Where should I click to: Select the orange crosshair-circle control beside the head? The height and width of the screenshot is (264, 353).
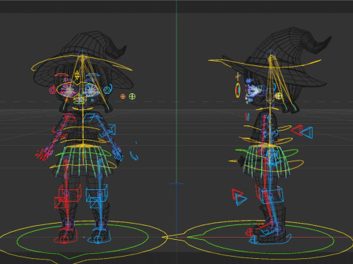[123, 97]
